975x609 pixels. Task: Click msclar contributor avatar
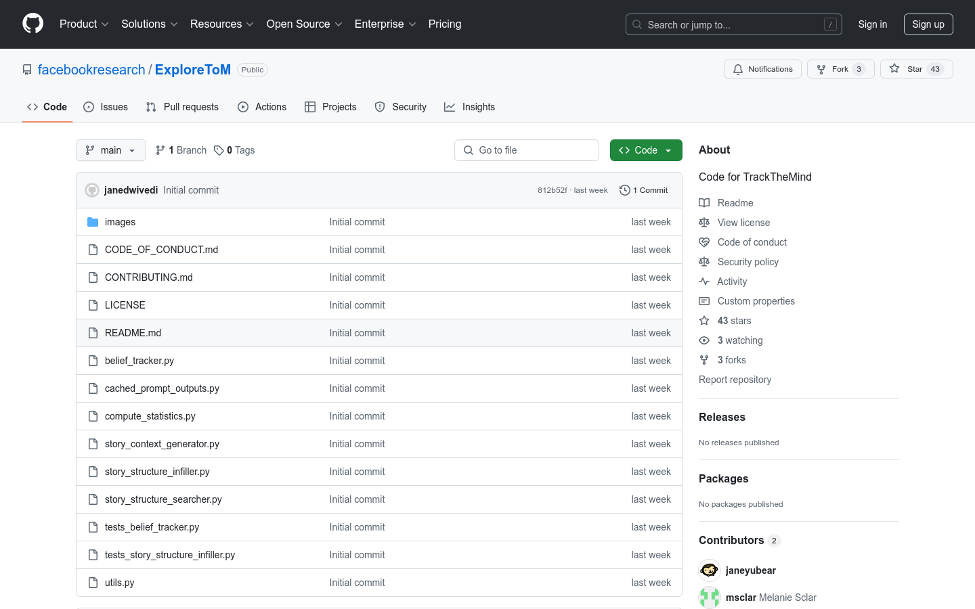tap(710, 597)
